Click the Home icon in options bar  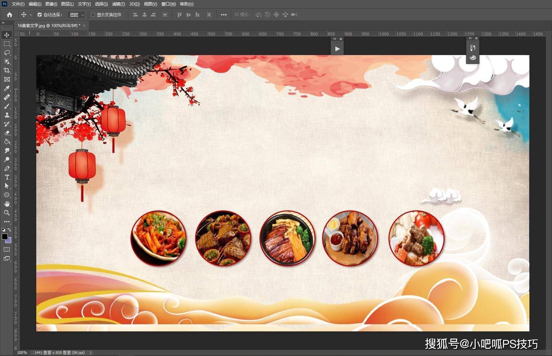(10, 15)
